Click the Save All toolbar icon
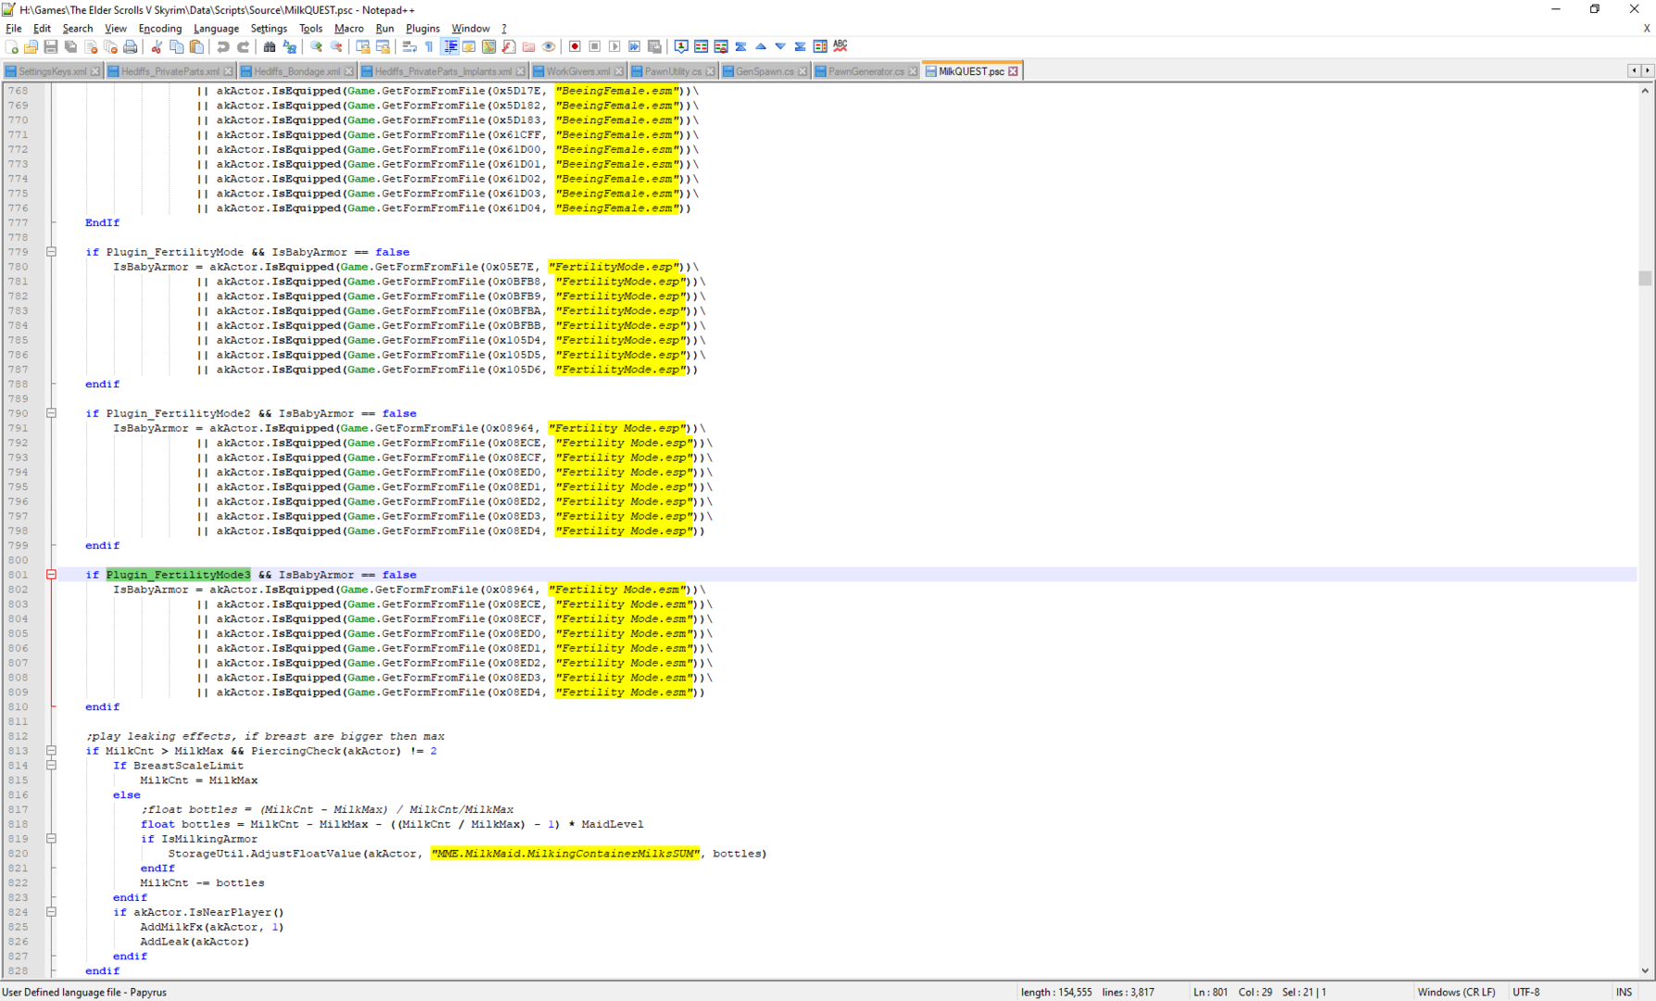 (x=70, y=46)
